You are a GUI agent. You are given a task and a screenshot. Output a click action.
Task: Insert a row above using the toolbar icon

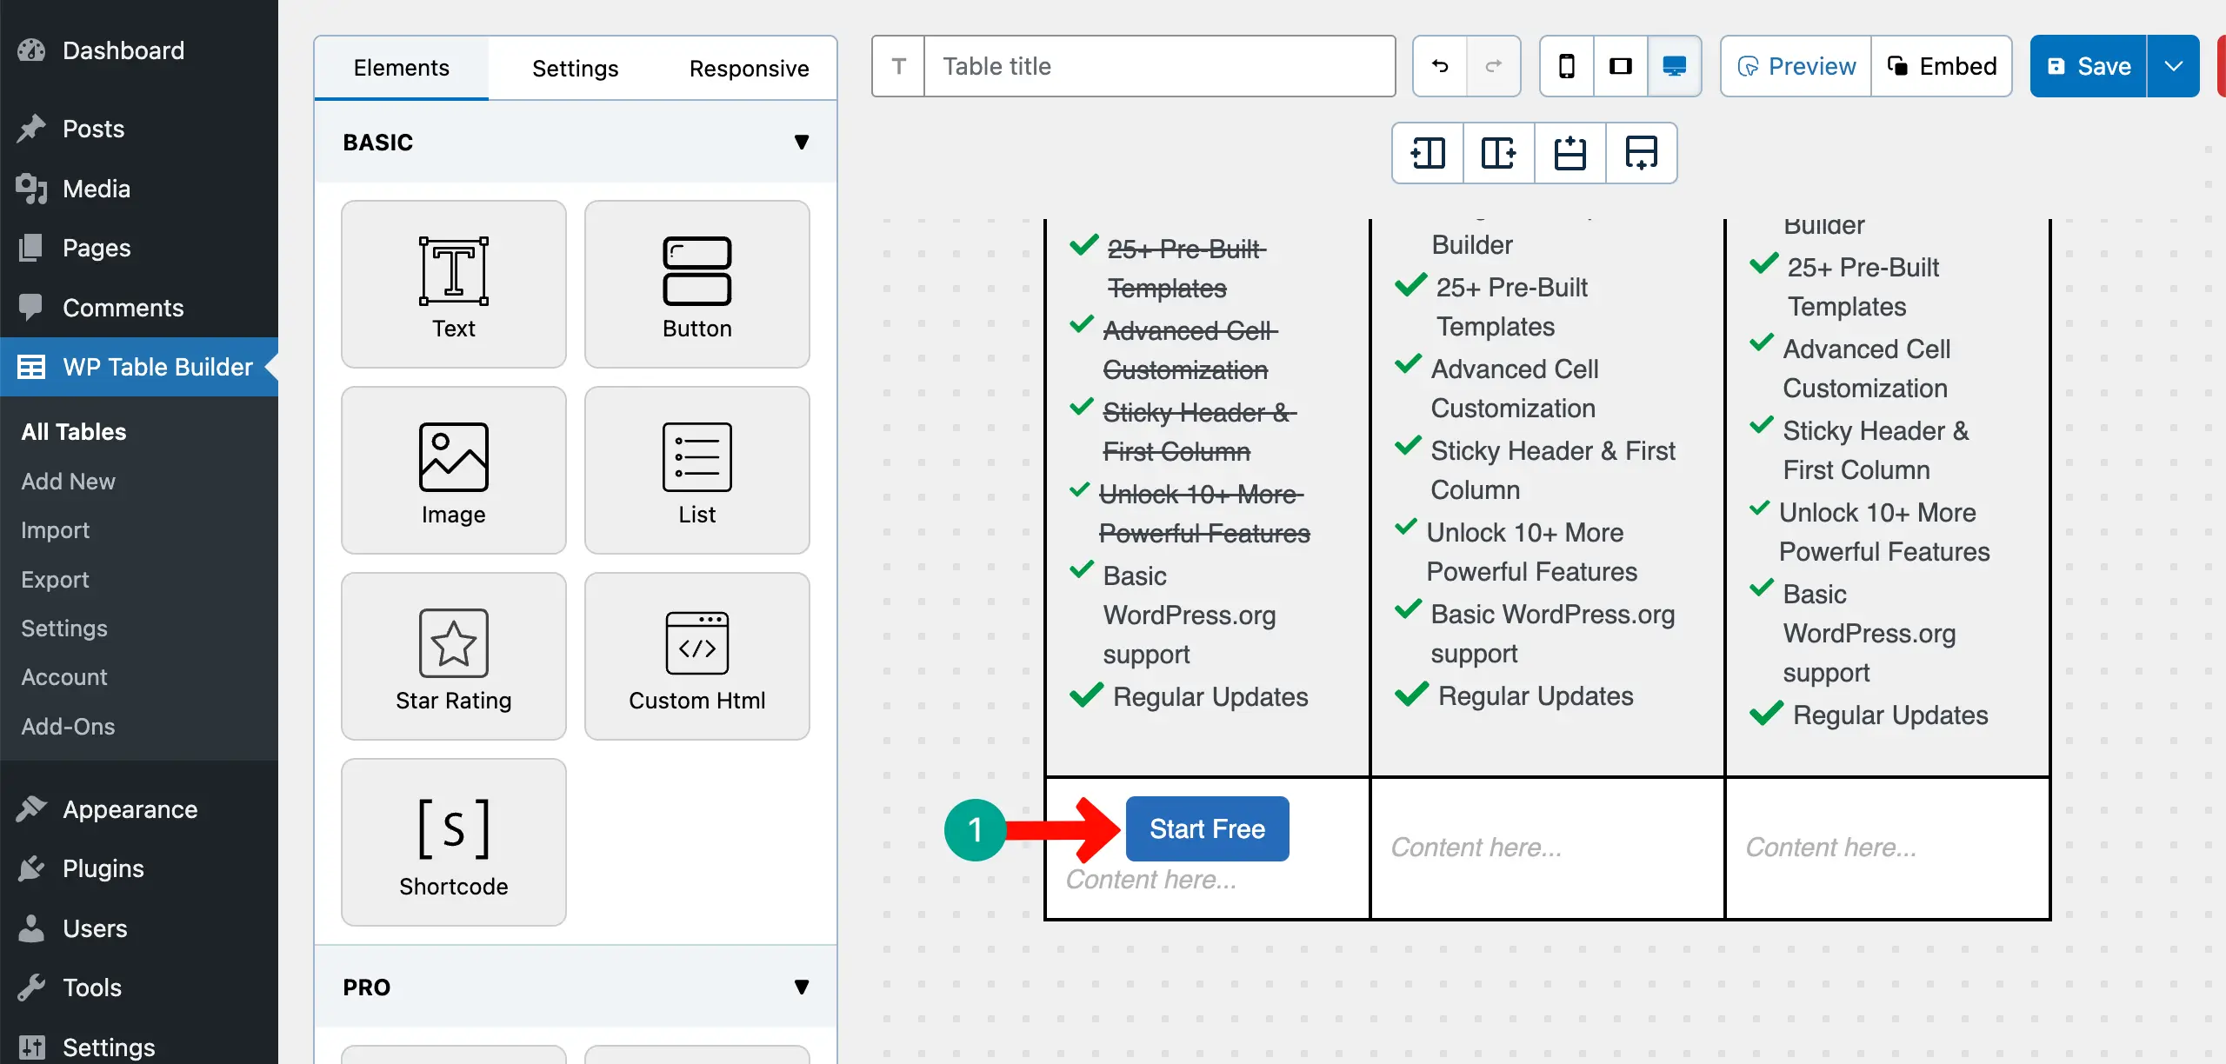1570,153
